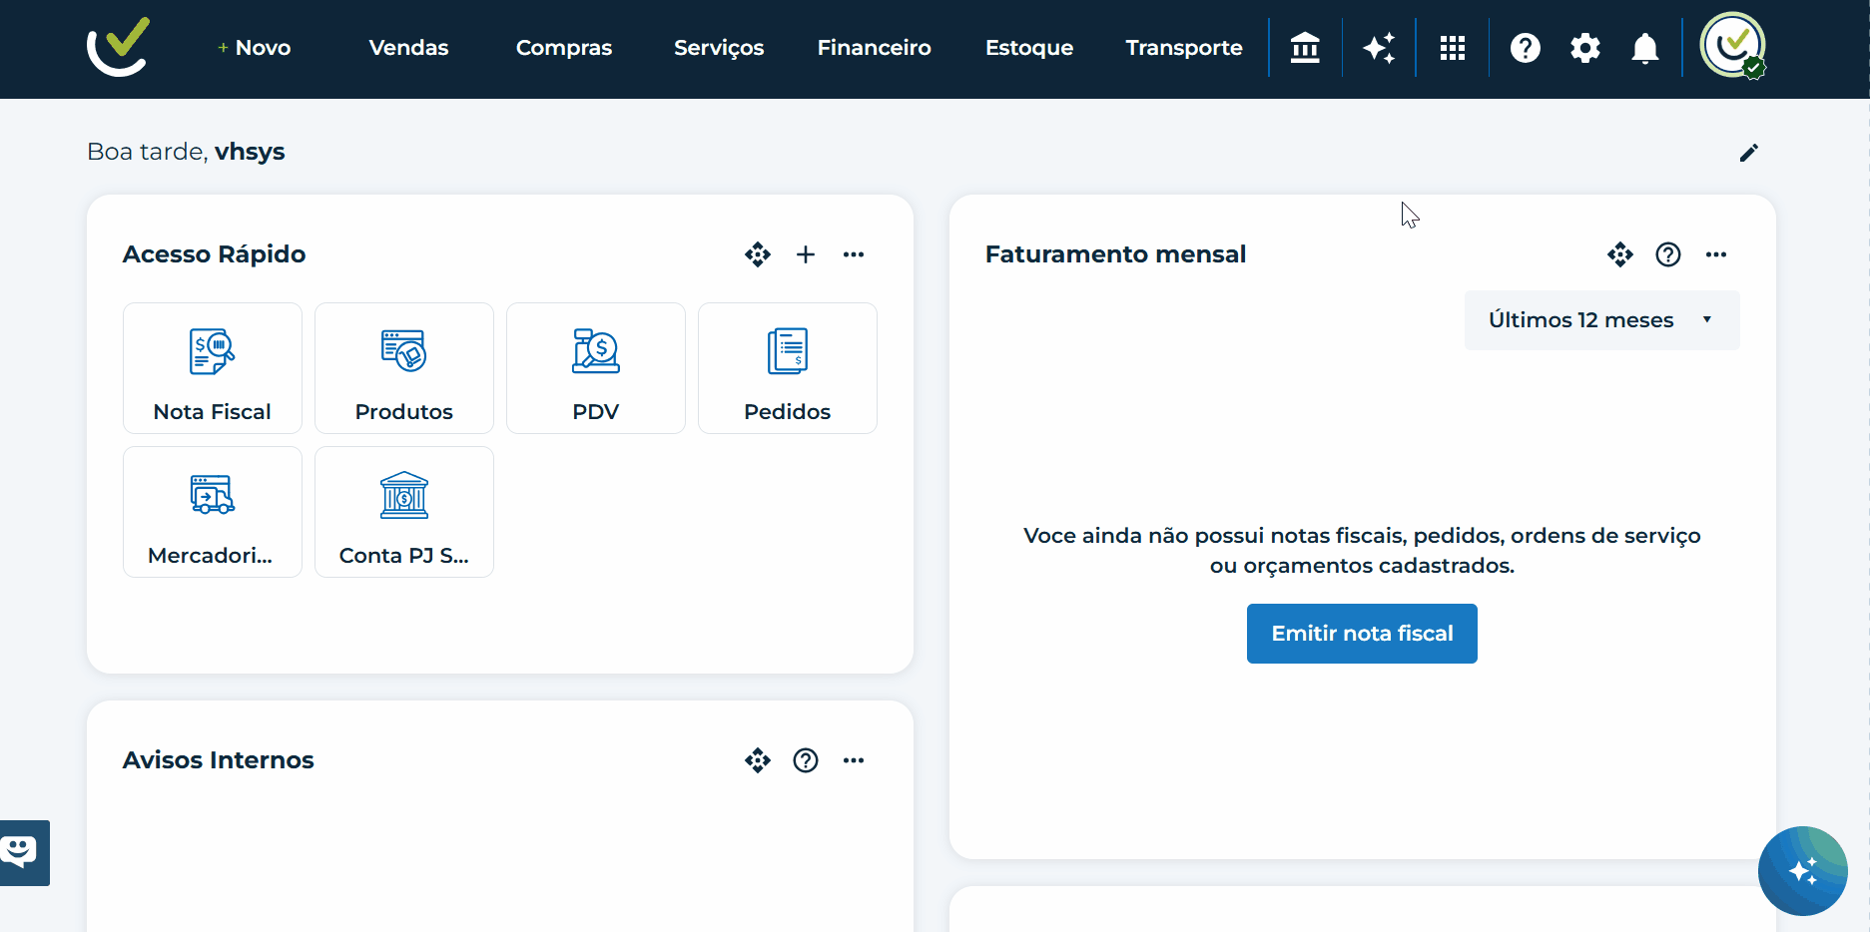Image resolution: width=1870 pixels, height=932 pixels.
Task: Click the AI sparkle icon in top bar
Action: pyautogui.click(x=1379, y=48)
